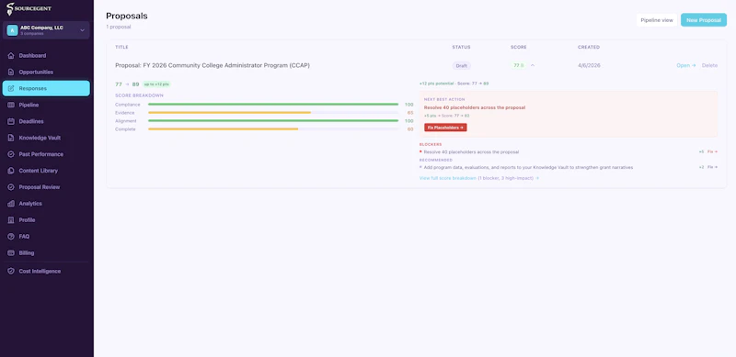Open Profile in the sidebar
736x357 pixels.
[46, 219]
